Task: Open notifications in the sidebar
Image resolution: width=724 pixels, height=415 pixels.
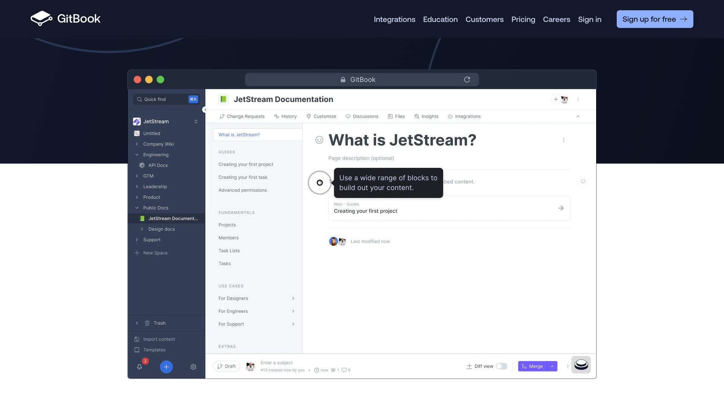Action: click(x=140, y=367)
